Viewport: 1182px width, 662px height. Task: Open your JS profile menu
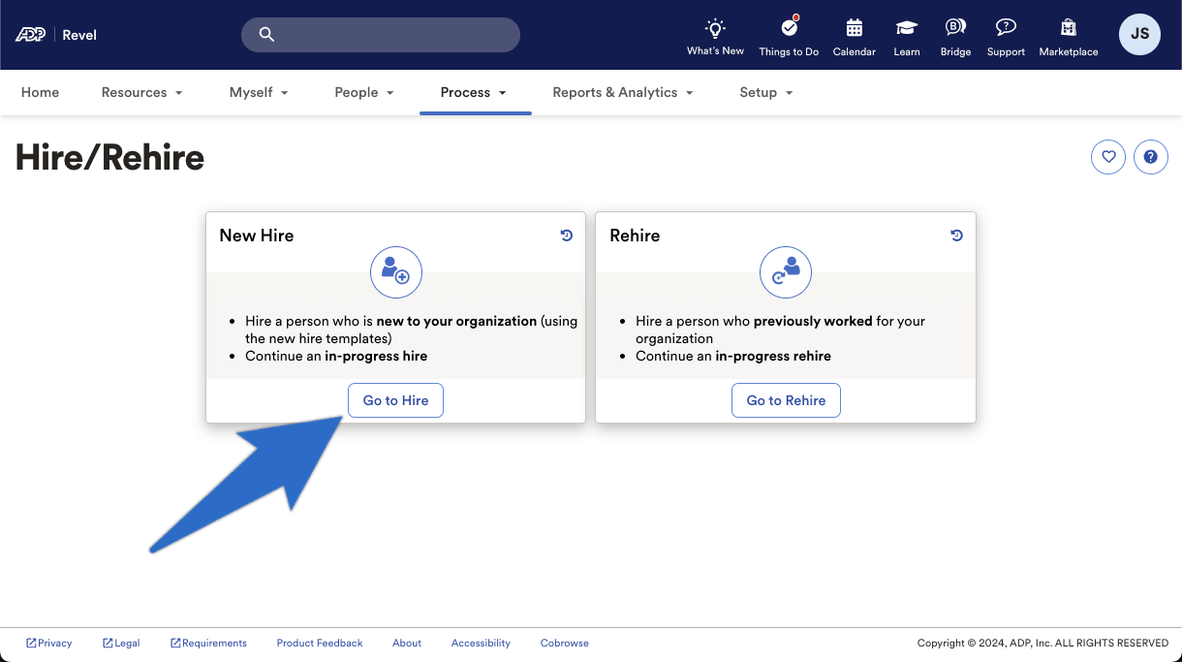(x=1139, y=34)
